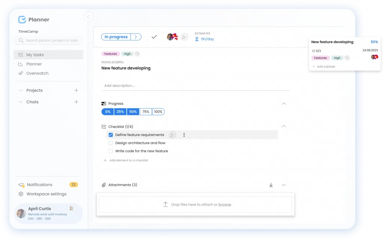Add assignee with person-plus icon in header
Viewport: 384px width, 240px height.
pos(184,37)
